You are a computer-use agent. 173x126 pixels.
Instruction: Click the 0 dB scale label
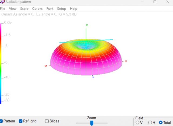[x=8, y=22]
